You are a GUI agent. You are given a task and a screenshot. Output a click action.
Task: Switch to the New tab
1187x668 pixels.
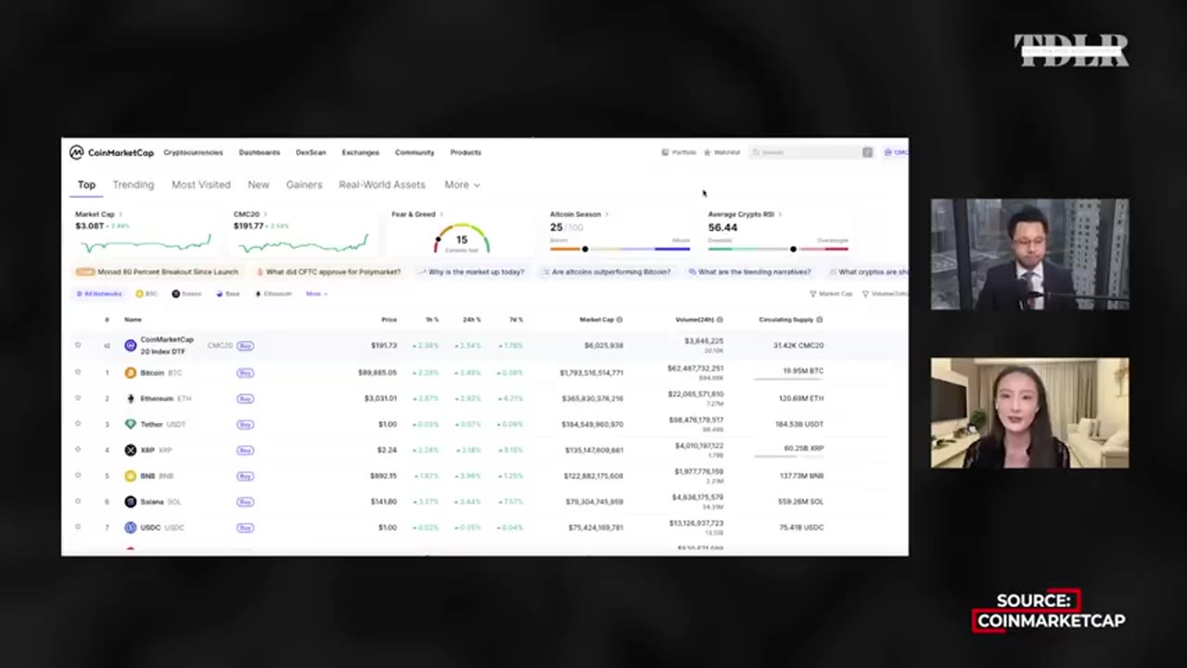(x=258, y=185)
